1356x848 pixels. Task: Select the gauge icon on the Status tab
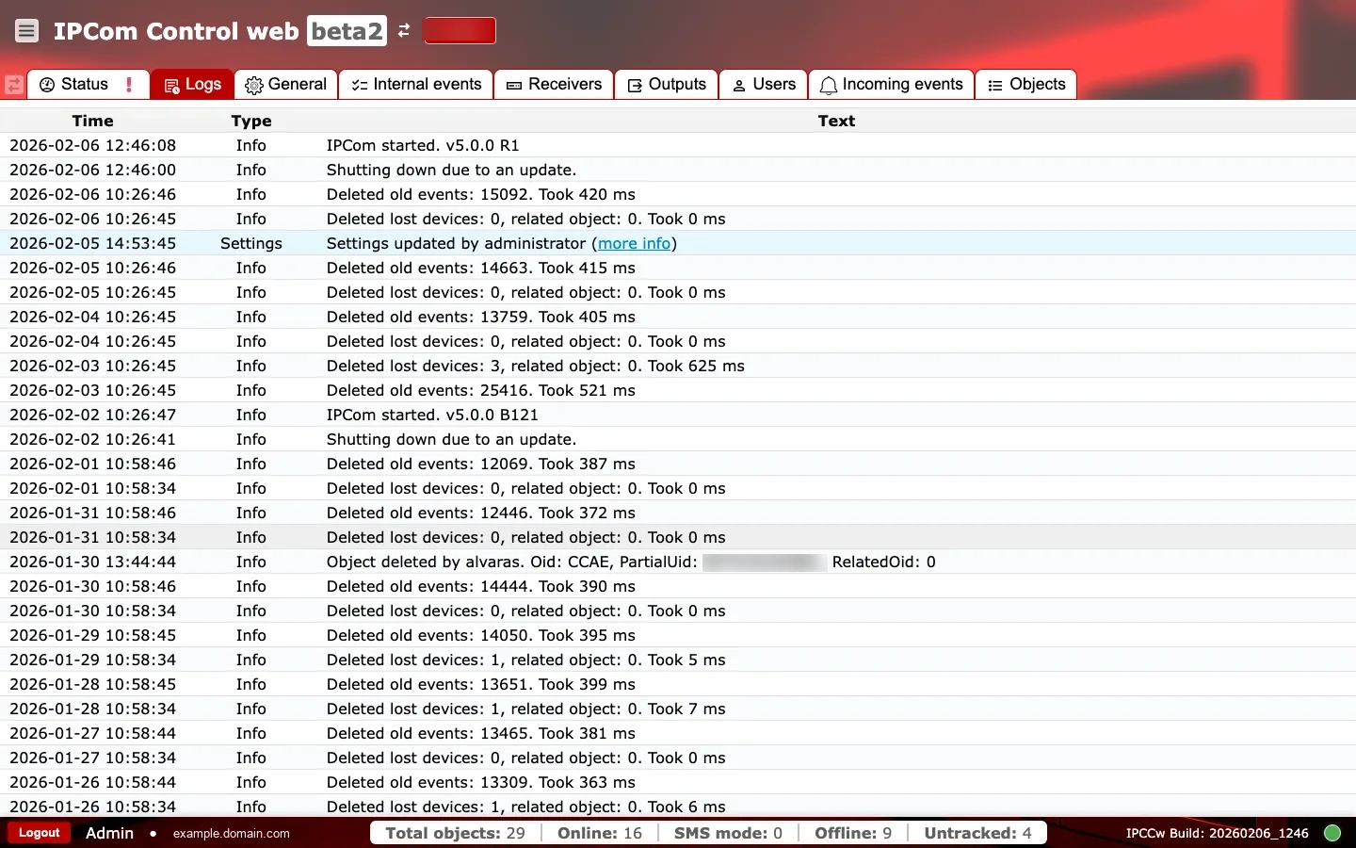tap(47, 84)
